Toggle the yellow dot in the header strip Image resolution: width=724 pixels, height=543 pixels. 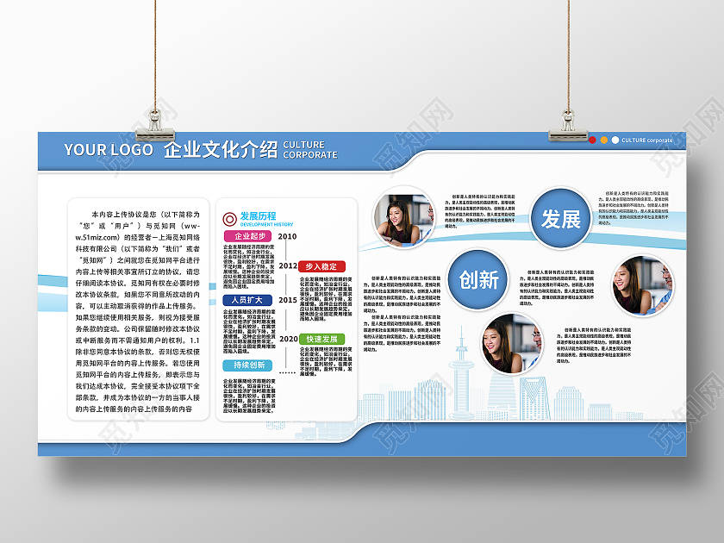(604, 140)
